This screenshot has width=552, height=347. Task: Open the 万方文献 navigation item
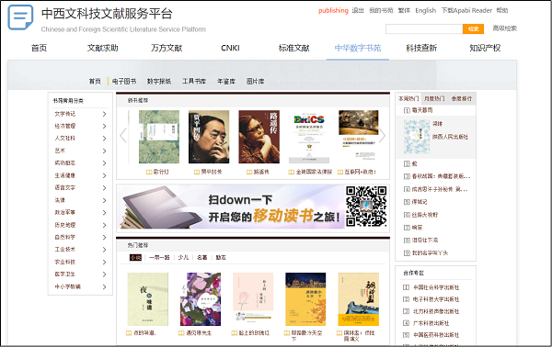167,48
